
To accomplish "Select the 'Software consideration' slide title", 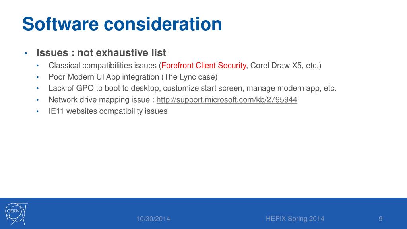I will pos(122,24).
